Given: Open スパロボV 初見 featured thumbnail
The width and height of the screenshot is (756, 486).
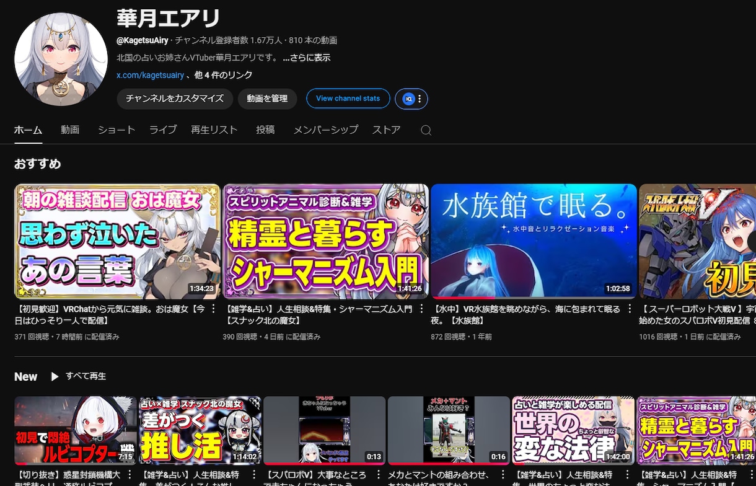Looking at the screenshot, I should 697,242.
